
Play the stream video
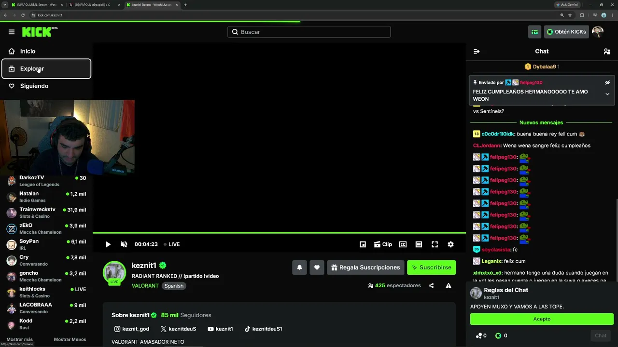pyautogui.click(x=108, y=244)
